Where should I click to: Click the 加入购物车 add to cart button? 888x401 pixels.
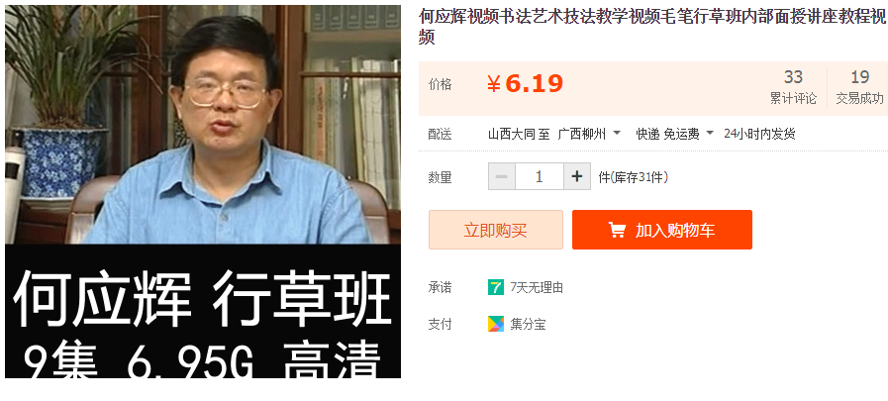pos(662,230)
